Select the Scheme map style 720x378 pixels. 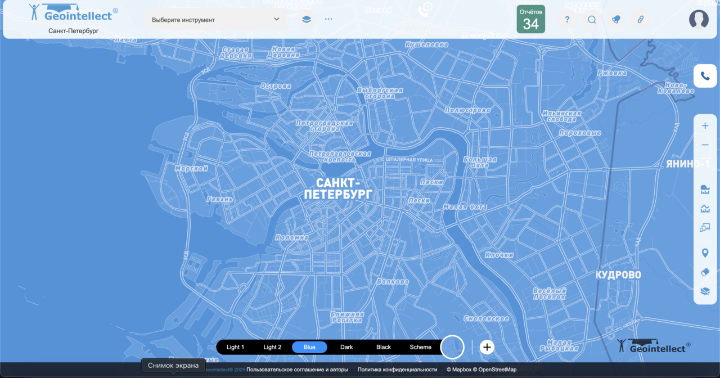coord(420,347)
